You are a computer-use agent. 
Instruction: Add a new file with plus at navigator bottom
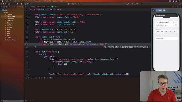1,101
